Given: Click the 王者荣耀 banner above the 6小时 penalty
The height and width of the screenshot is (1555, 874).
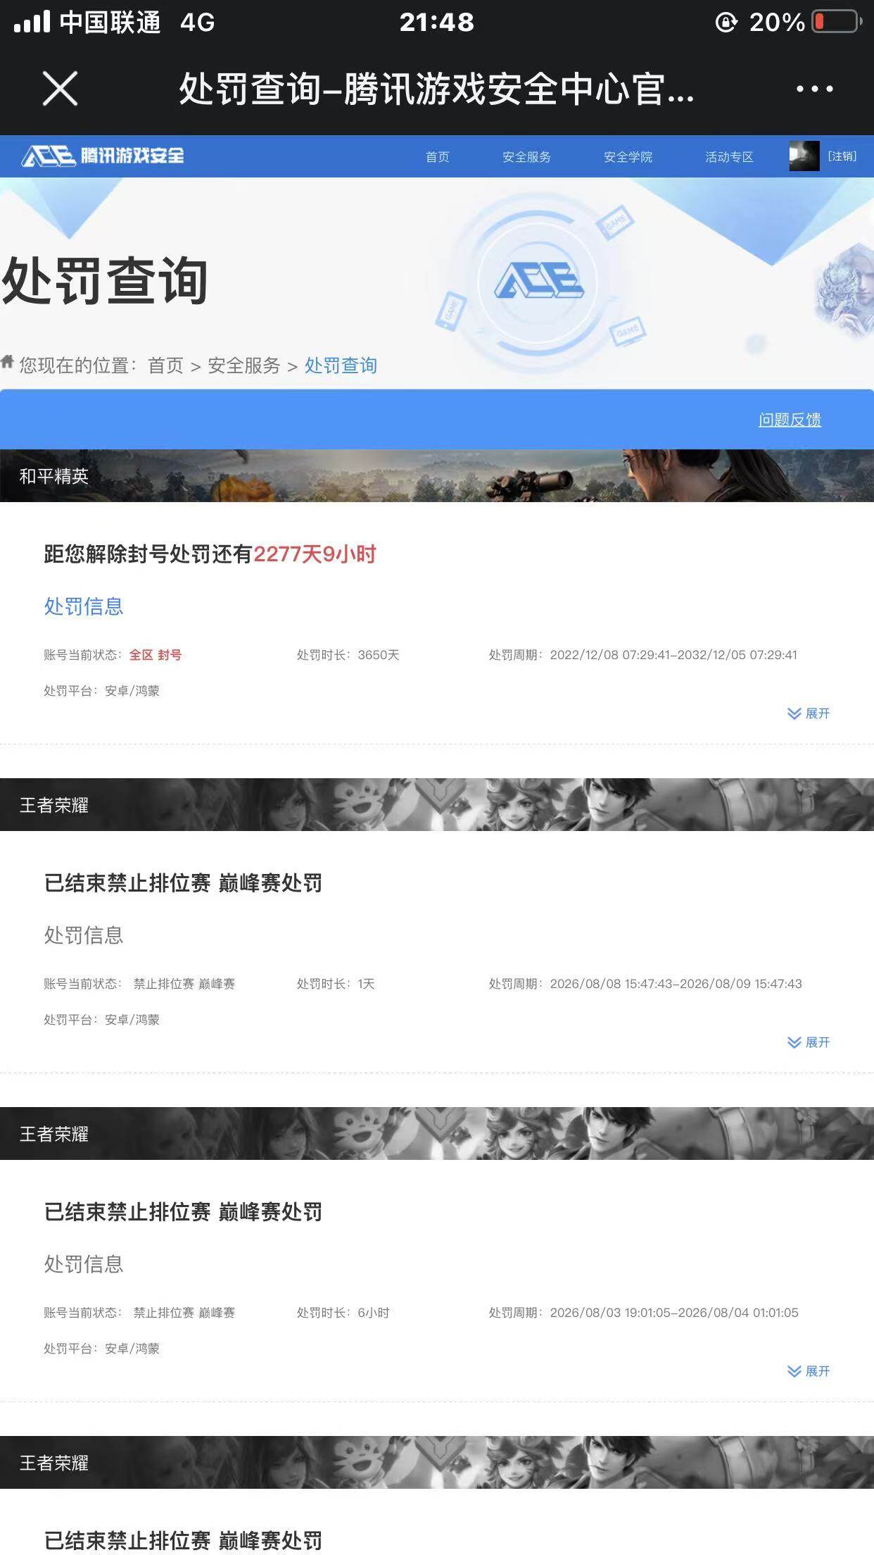Looking at the screenshot, I should coord(437,1133).
